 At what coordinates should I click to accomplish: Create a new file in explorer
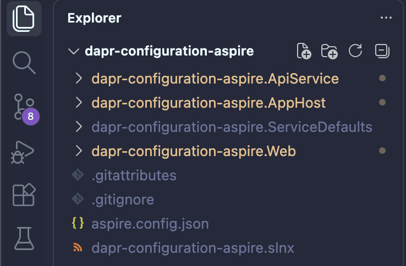304,51
